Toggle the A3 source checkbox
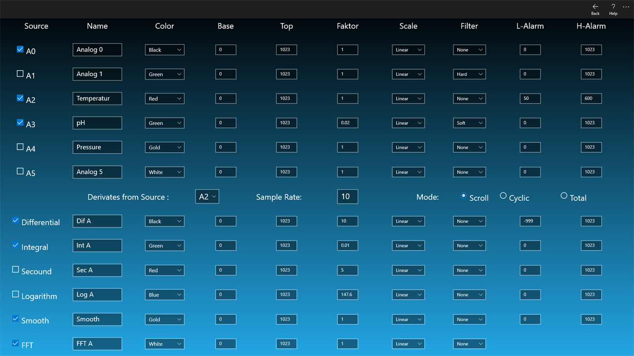 click(x=20, y=123)
